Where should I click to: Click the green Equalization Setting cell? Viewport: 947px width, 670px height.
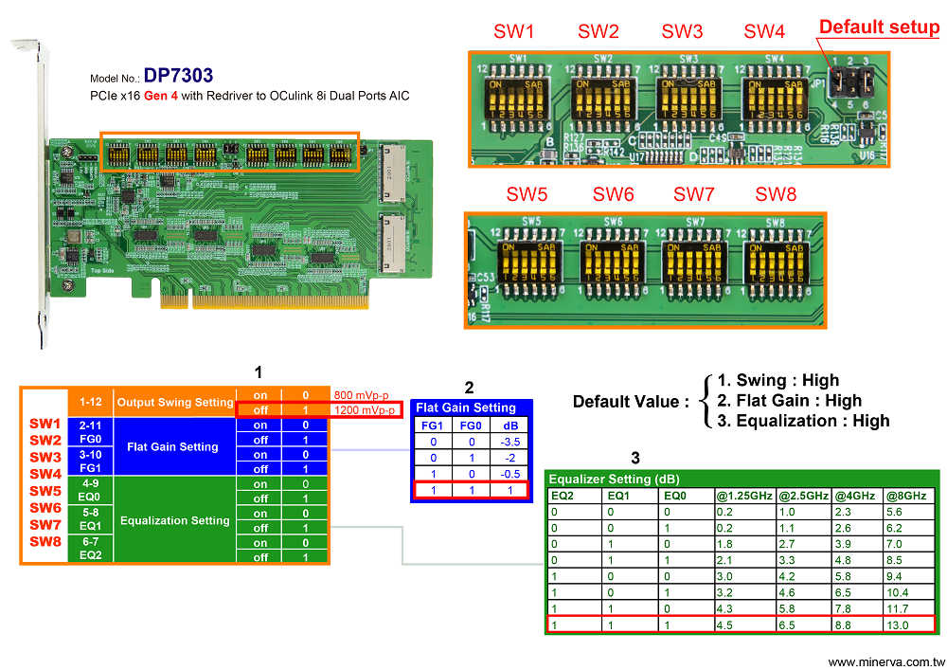[175, 521]
